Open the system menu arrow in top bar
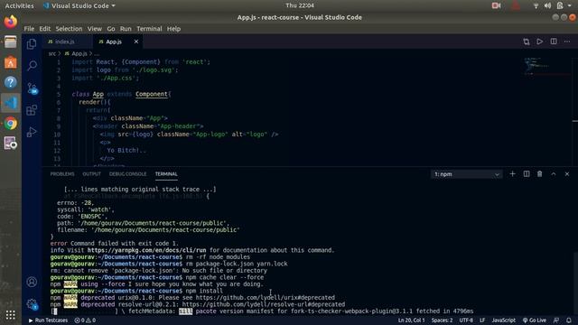 [570, 5]
